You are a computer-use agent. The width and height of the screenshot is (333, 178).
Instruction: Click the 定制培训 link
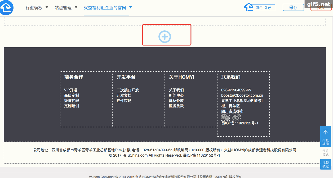[72, 106]
